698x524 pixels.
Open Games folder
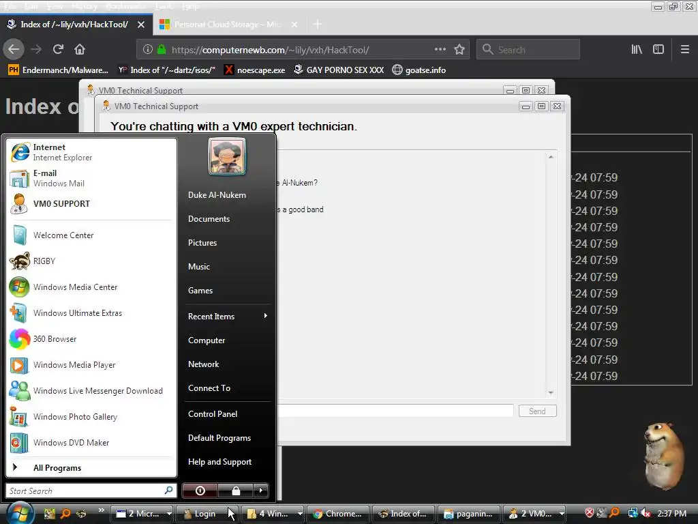[228, 290]
